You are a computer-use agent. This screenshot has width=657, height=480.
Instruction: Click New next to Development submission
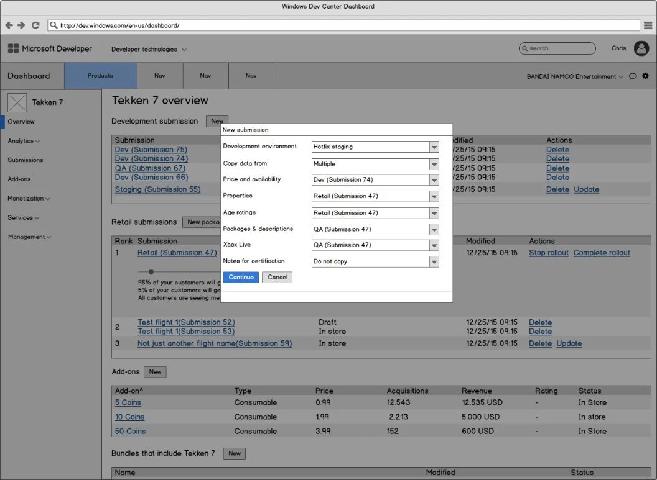(x=217, y=121)
